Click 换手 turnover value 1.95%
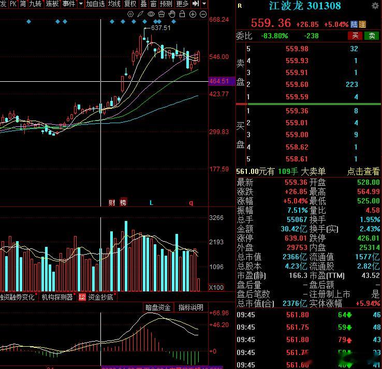 click(x=370, y=220)
